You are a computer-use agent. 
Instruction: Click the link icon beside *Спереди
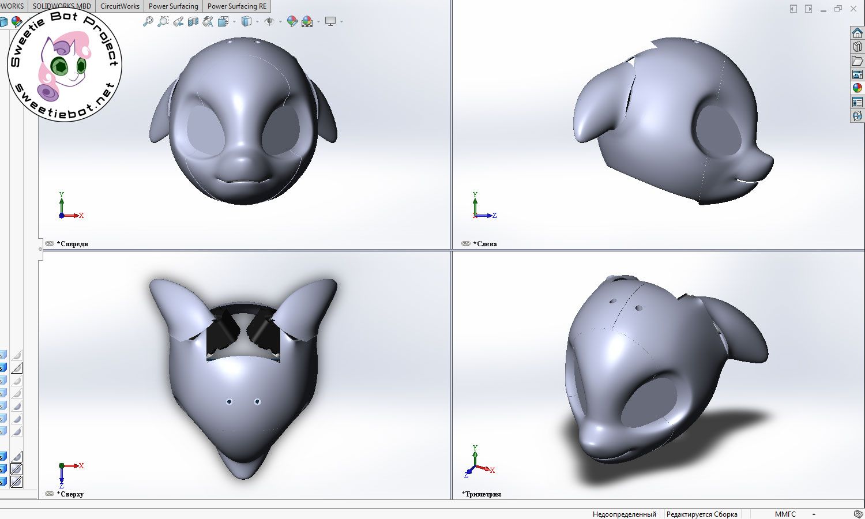tap(50, 243)
